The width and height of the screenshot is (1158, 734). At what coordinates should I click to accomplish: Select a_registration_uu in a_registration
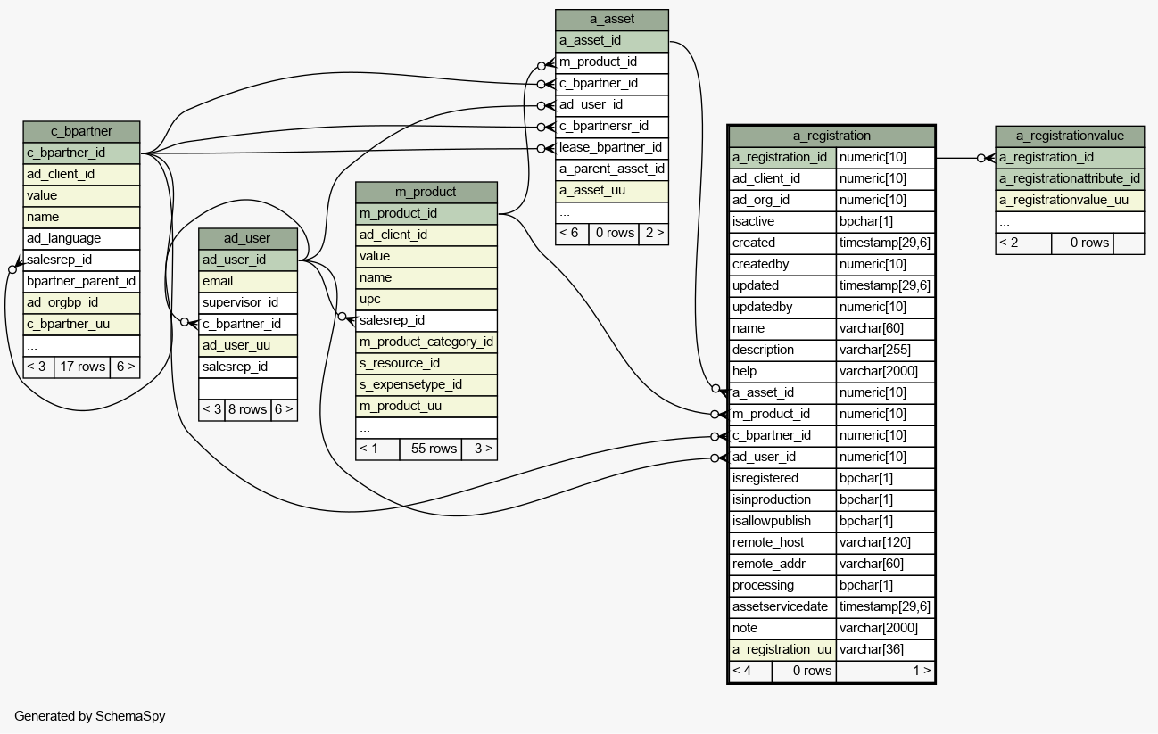[x=782, y=649]
